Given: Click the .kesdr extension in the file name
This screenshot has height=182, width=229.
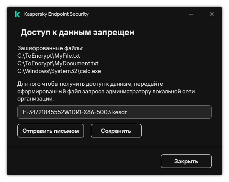Looking at the screenshot, I should coord(119,112).
